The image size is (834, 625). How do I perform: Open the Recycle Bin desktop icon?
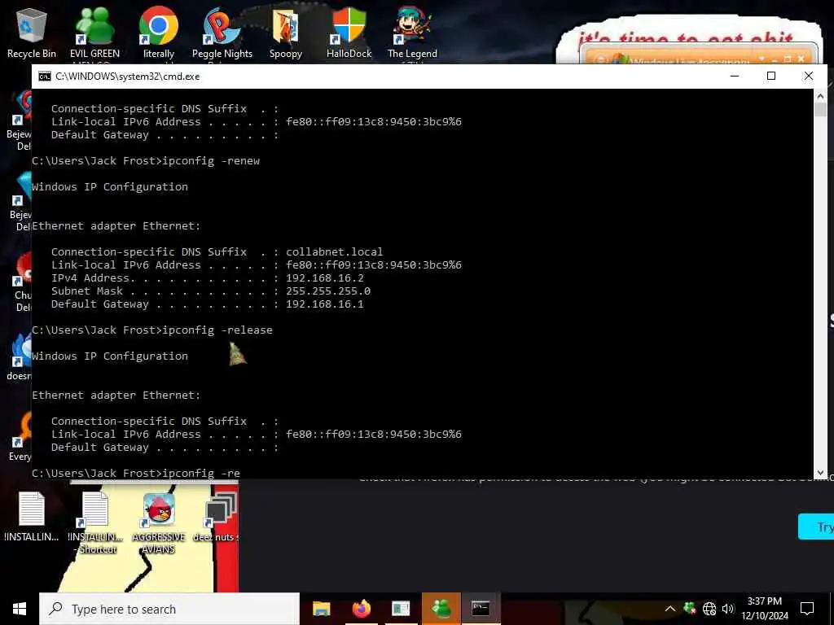32,33
